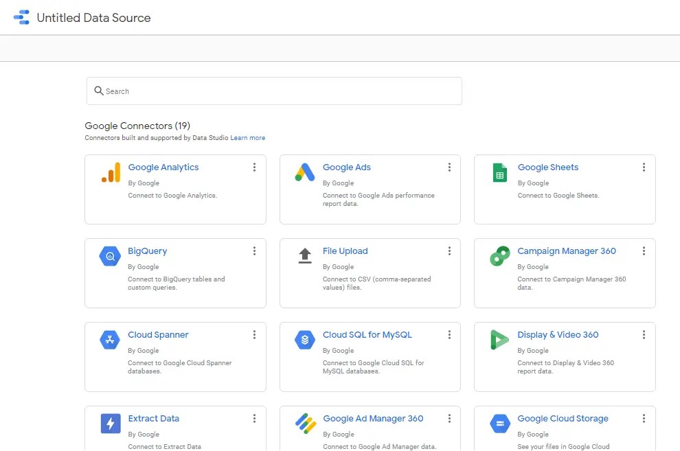
Task: Click the Google Connectors (19) heading
Action: tap(137, 126)
